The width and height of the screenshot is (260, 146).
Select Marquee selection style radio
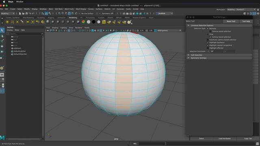pos(208,28)
